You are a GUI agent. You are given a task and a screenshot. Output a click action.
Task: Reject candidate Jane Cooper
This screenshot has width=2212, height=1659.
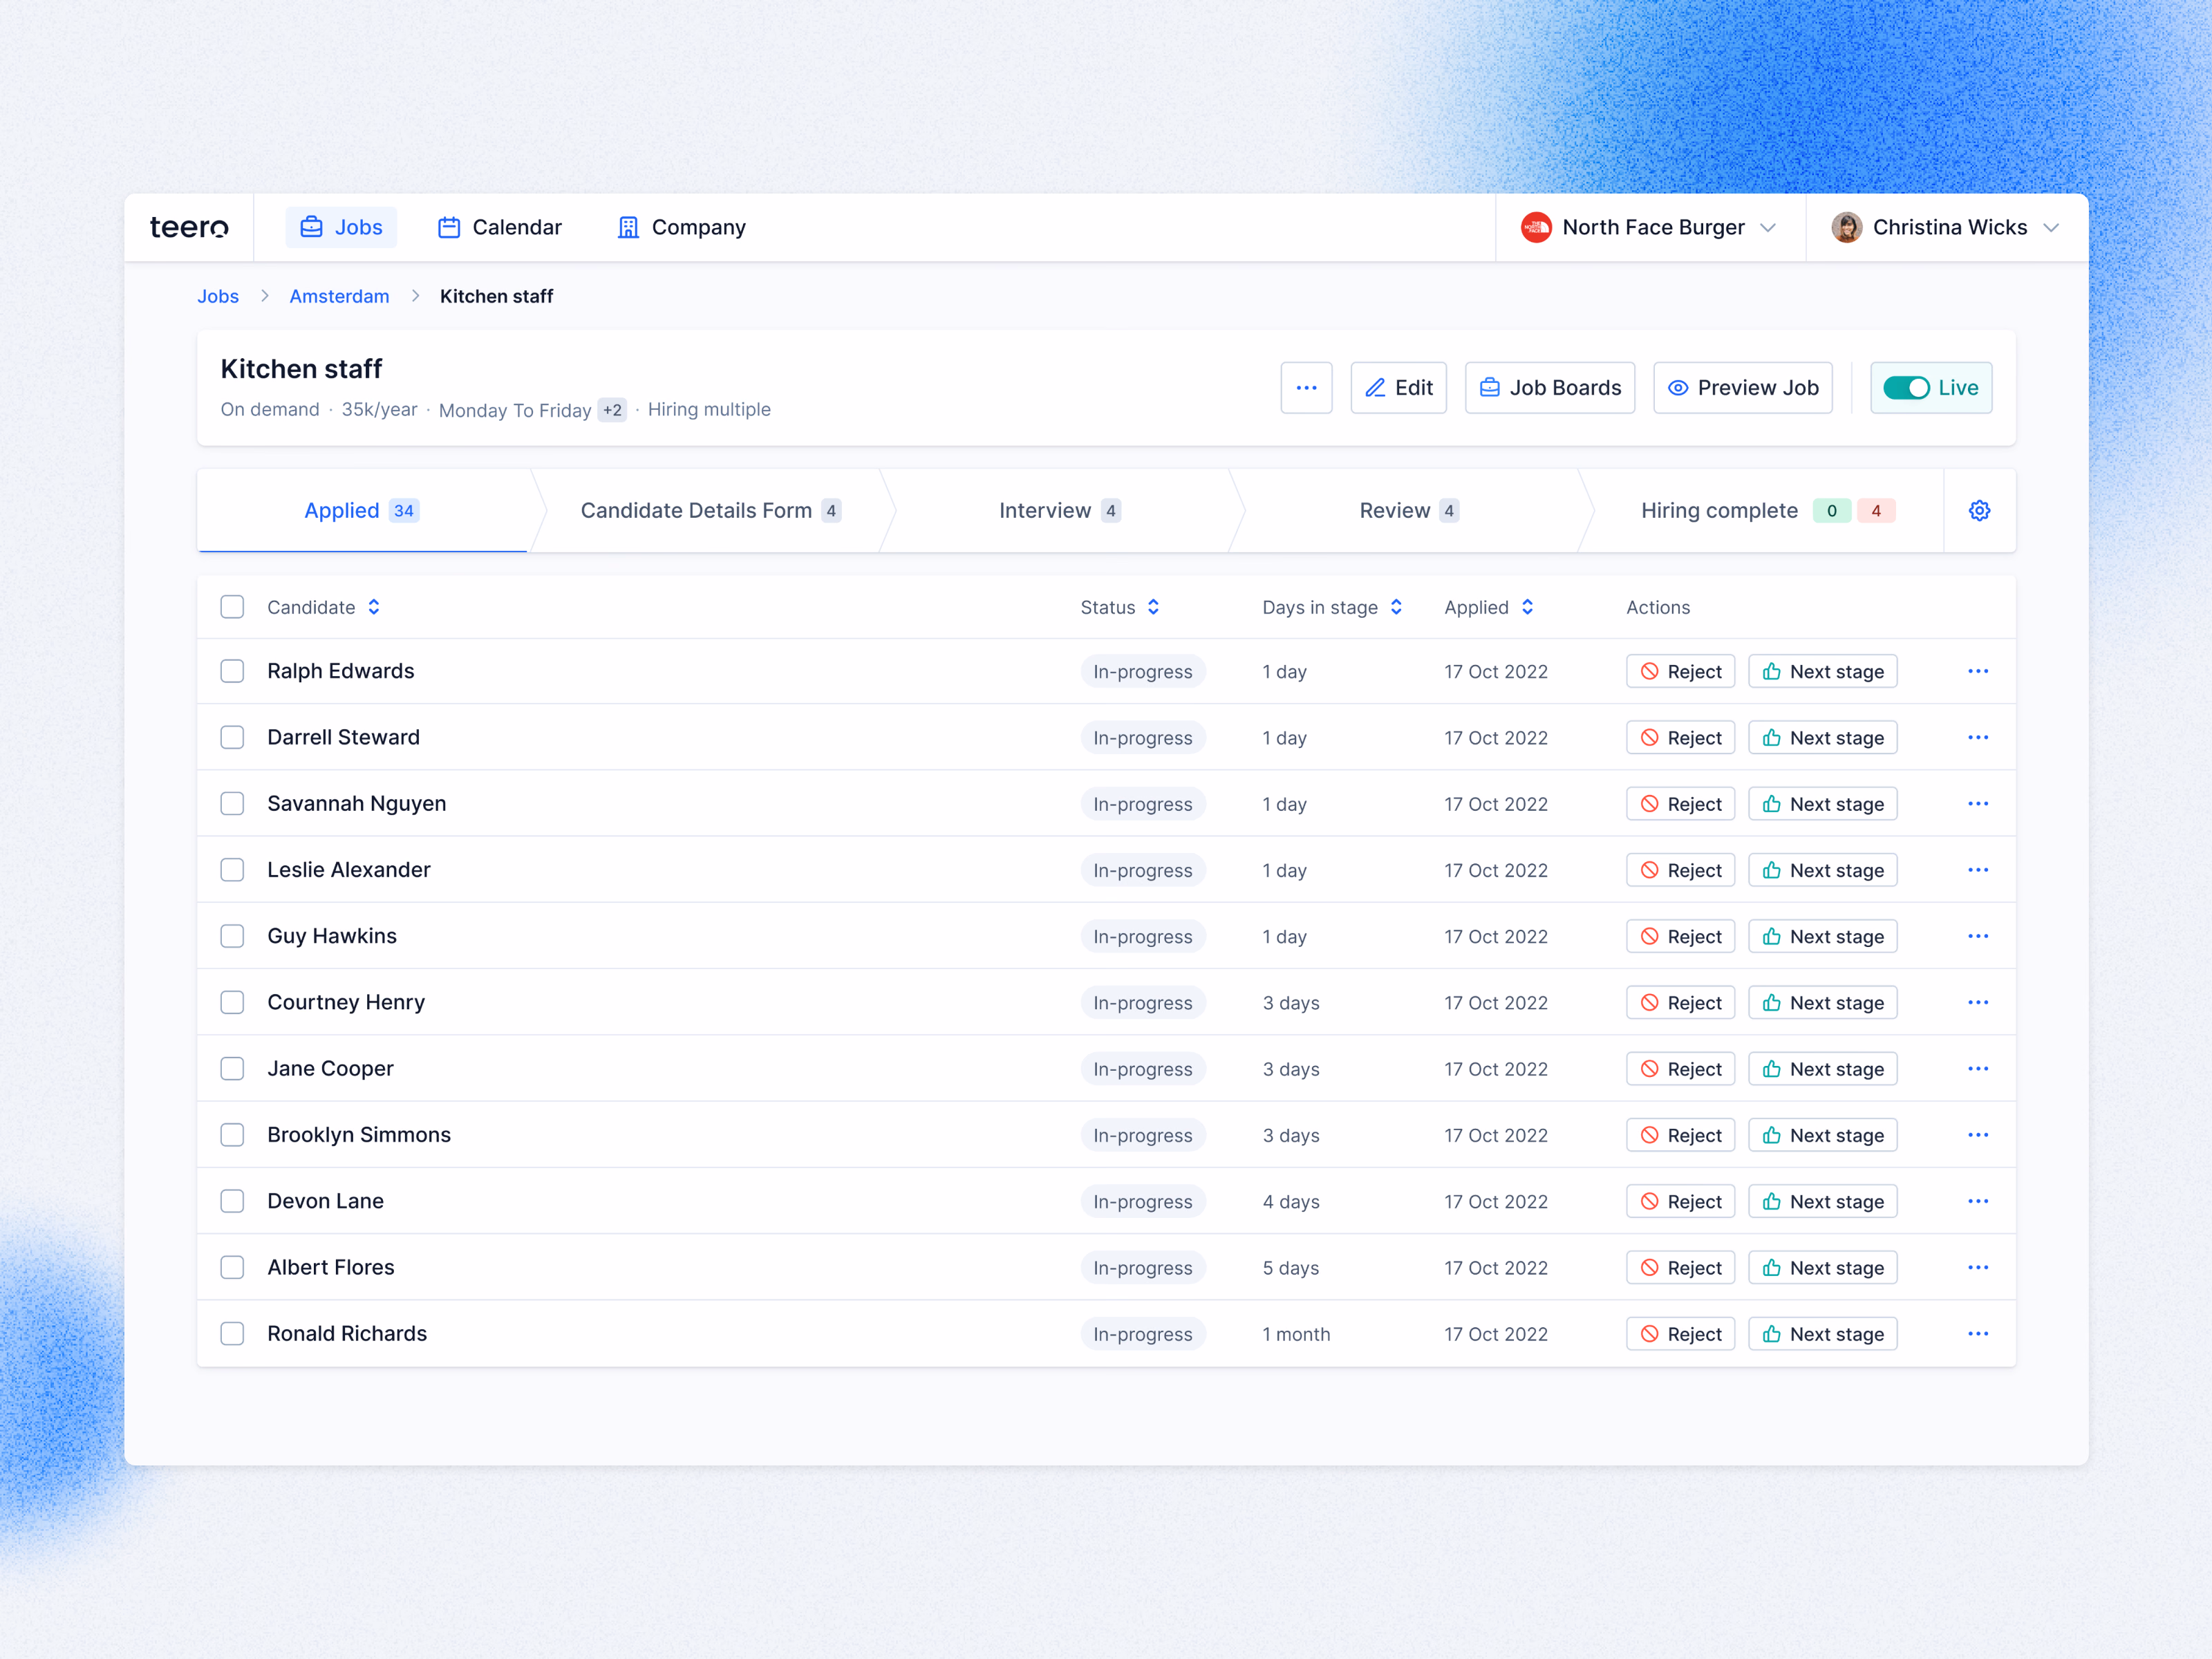click(1680, 1069)
